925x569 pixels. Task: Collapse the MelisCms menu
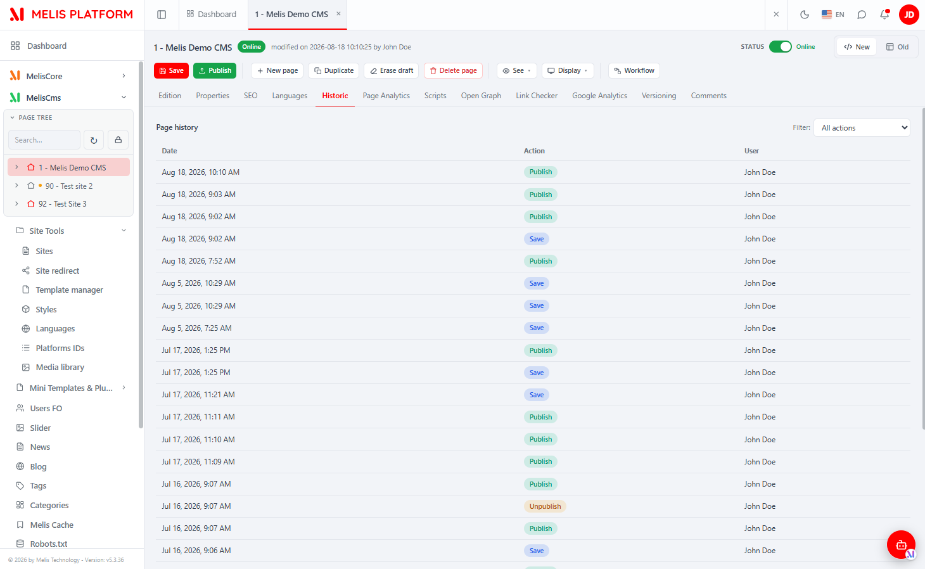pos(124,98)
